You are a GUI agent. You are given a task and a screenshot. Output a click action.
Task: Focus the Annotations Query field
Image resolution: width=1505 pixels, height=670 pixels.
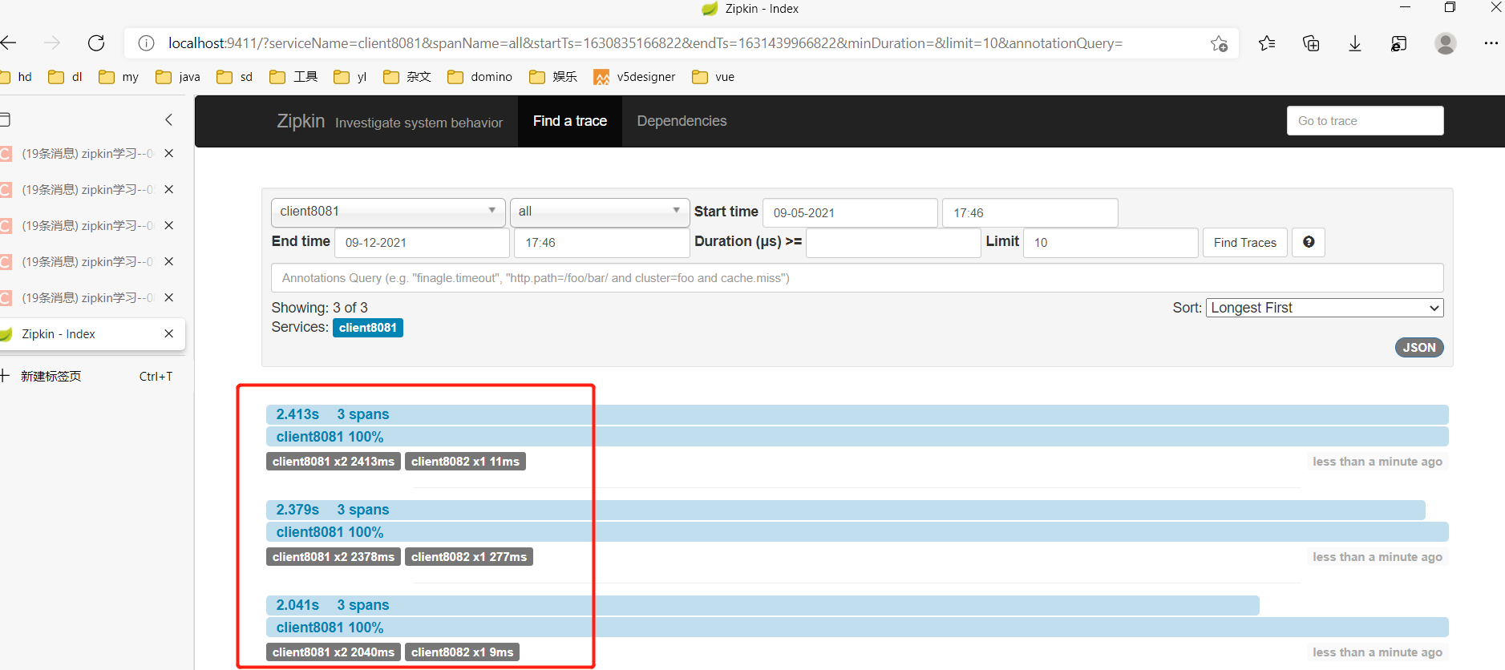[x=857, y=278]
